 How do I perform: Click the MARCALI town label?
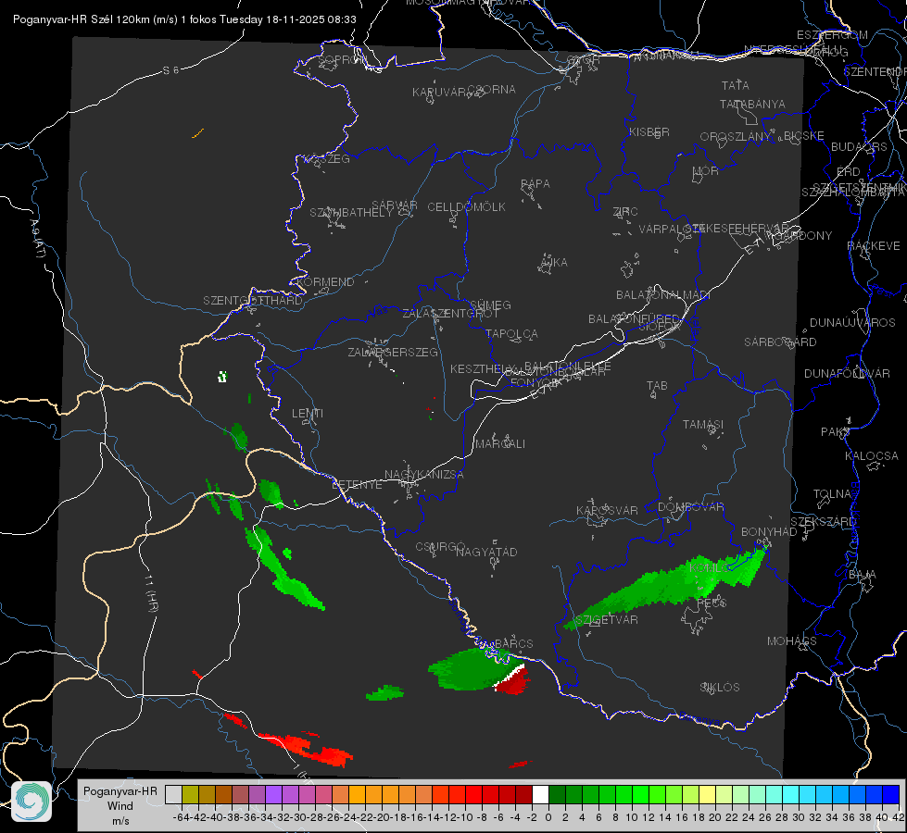pyautogui.click(x=500, y=444)
